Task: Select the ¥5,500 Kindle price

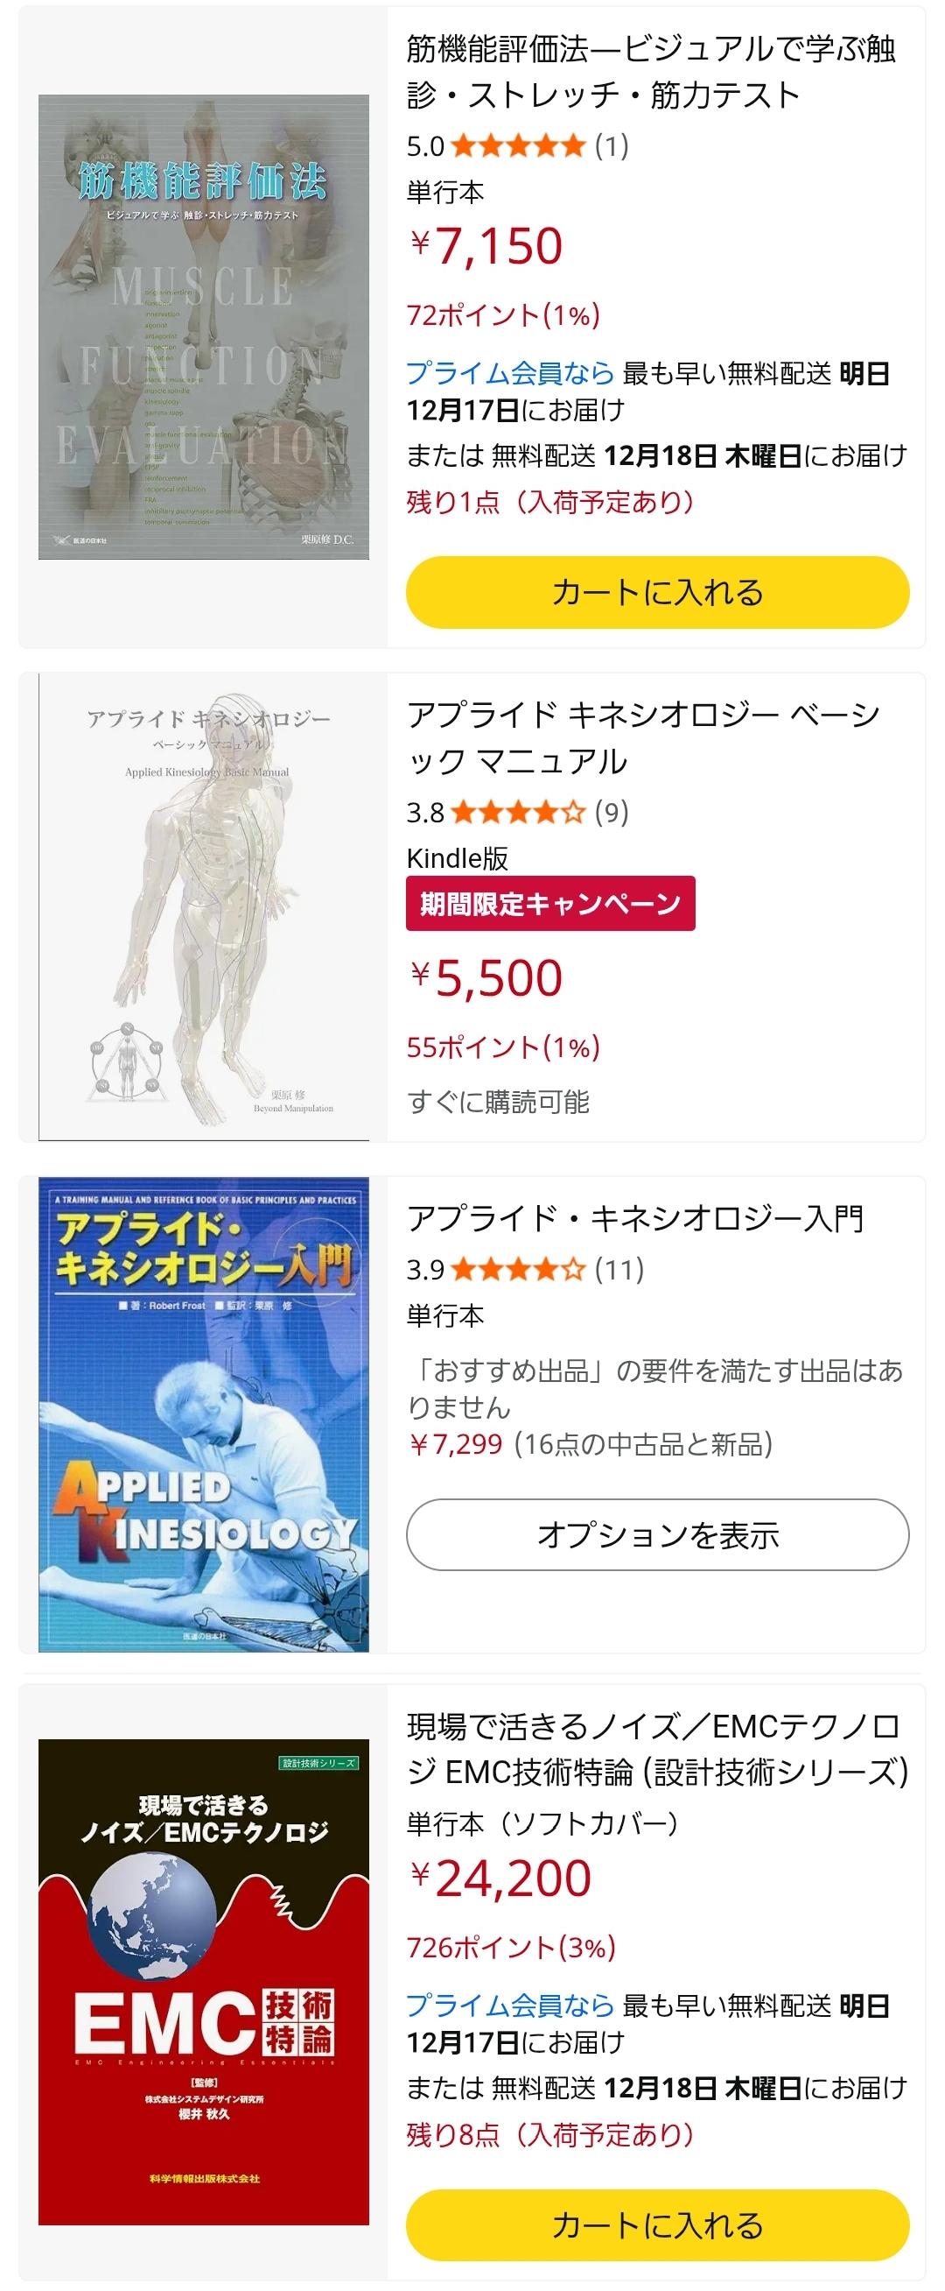Action: pos(486,977)
